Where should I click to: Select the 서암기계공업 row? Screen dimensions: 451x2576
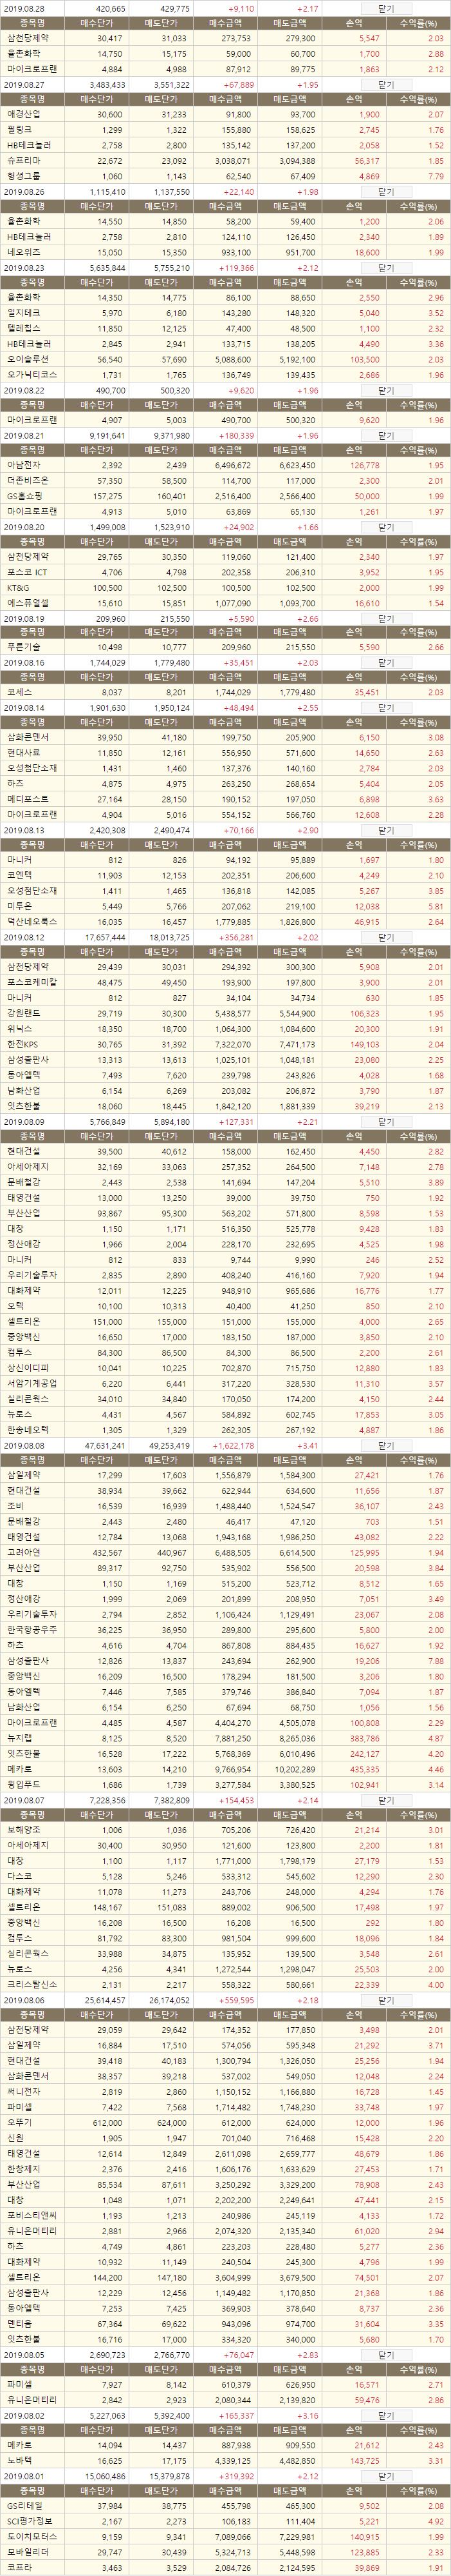coord(225,1383)
